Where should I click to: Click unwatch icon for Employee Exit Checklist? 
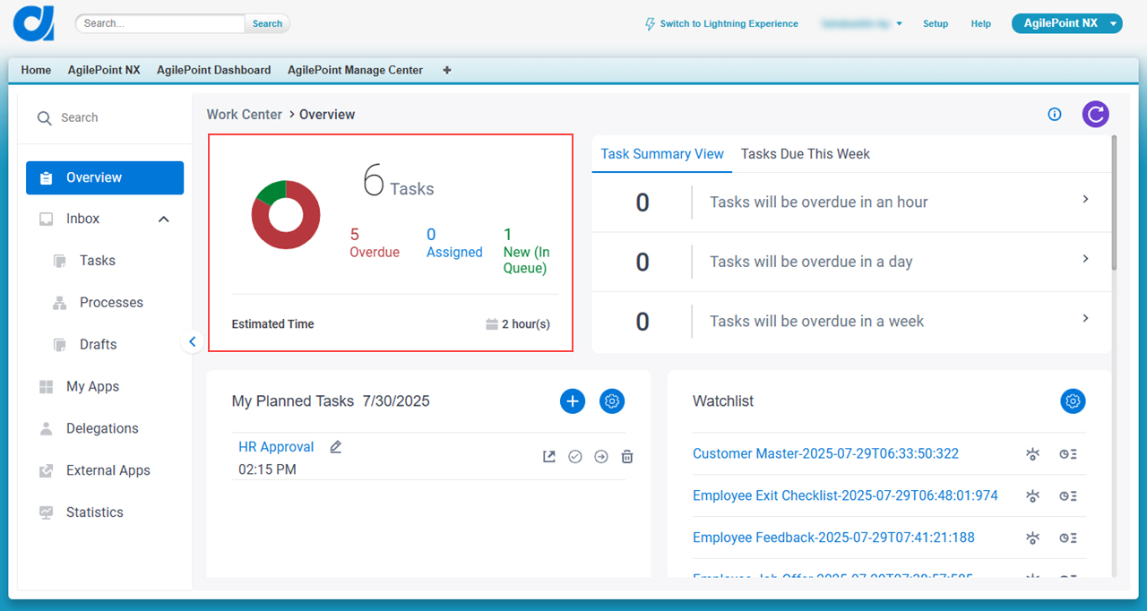[x=1033, y=496]
